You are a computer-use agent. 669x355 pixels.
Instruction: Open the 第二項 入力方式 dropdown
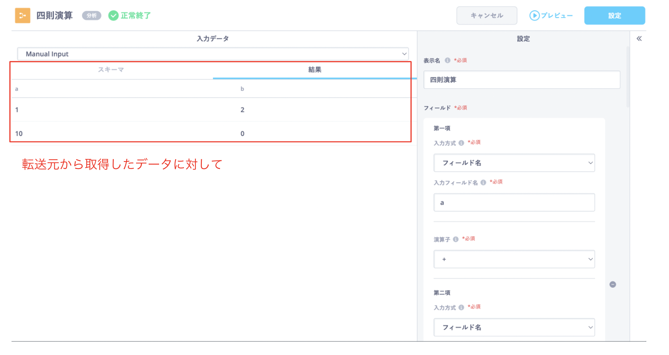coord(514,328)
